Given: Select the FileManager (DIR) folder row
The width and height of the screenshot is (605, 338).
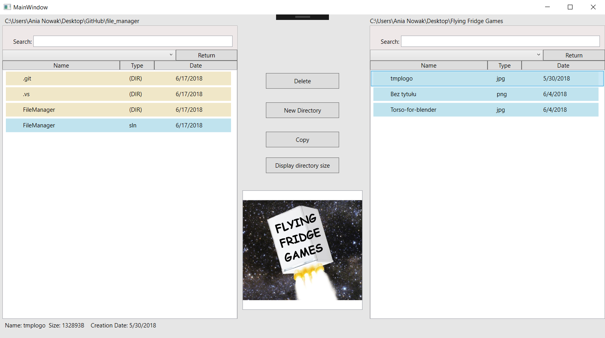Looking at the screenshot, I should [118, 109].
